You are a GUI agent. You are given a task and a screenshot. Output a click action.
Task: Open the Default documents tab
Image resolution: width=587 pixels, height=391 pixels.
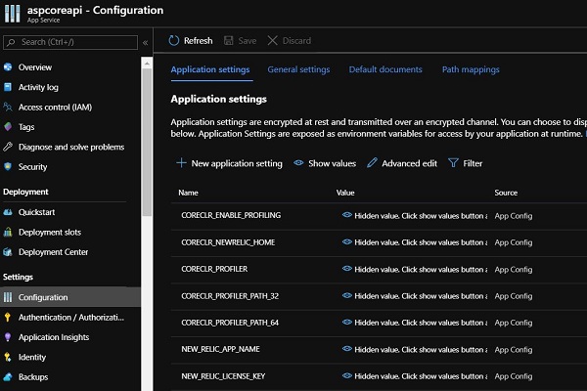(385, 69)
